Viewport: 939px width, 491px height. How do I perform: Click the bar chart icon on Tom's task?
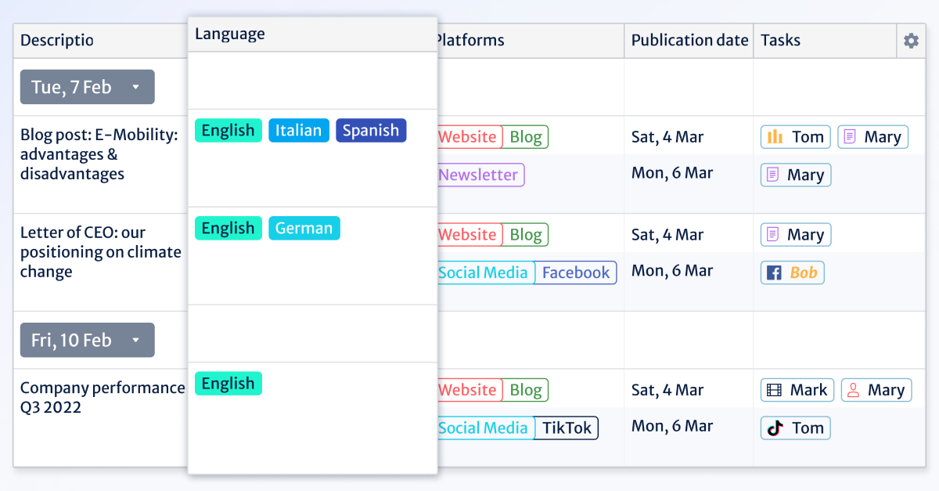pos(775,136)
